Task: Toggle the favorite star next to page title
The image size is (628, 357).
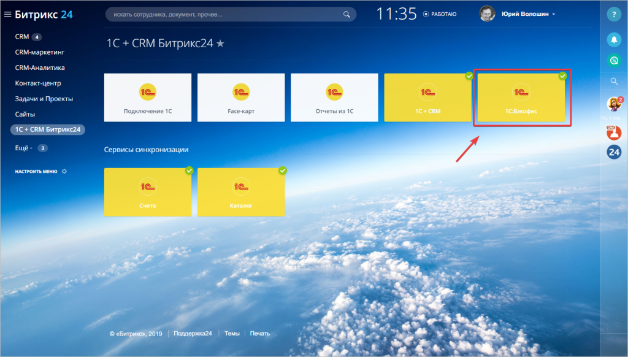Action: (x=220, y=44)
